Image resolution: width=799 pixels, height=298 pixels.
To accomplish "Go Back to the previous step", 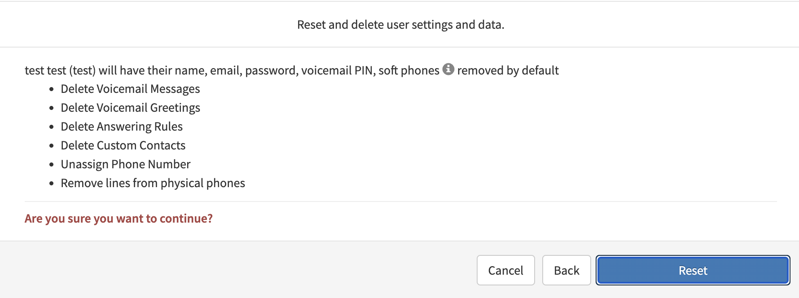I will point(566,270).
